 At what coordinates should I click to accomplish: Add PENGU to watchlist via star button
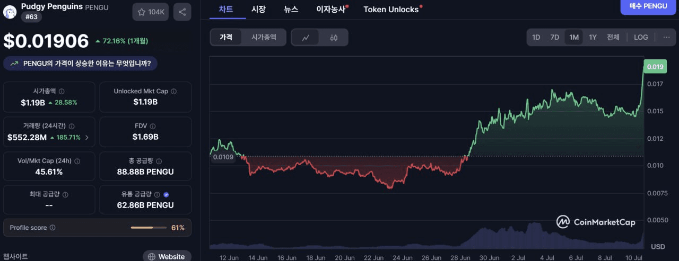[x=151, y=12]
